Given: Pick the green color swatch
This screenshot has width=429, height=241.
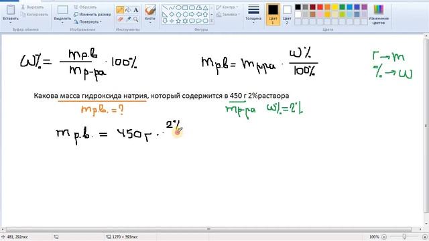Looking at the screenshot, I should (x=343, y=7).
